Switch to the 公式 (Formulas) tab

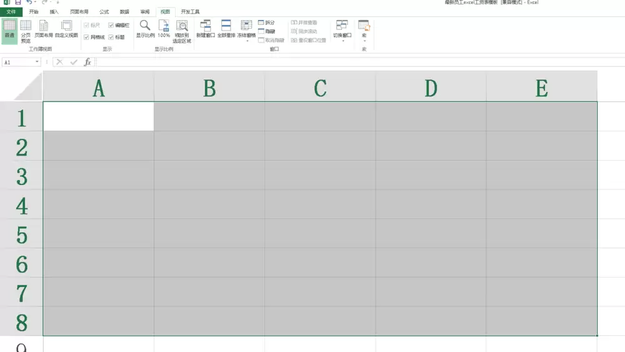(x=104, y=11)
